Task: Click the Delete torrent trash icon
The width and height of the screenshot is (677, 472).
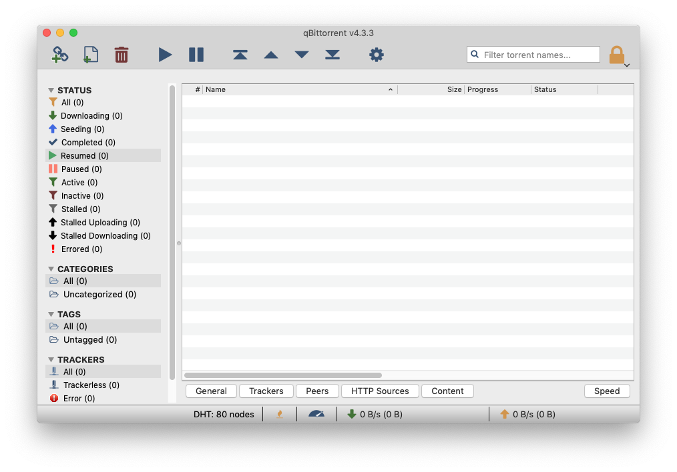Action: point(122,55)
